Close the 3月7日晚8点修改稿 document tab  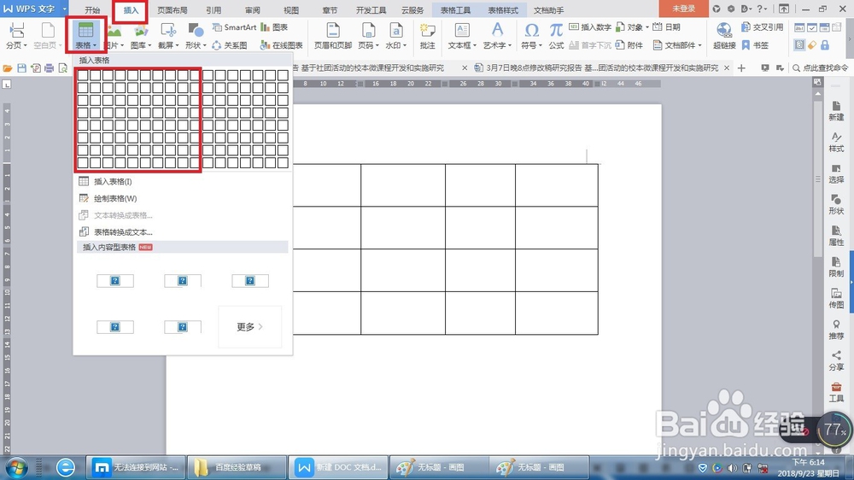tap(726, 68)
